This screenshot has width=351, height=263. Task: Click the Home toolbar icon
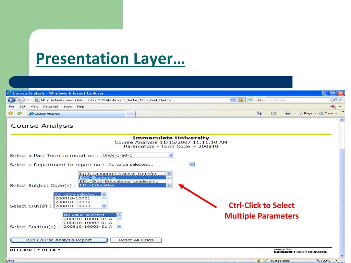click(259, 113)
